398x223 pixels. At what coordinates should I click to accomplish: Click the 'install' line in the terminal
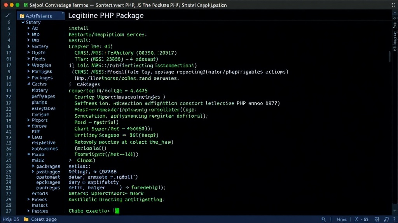coord(79,28)
